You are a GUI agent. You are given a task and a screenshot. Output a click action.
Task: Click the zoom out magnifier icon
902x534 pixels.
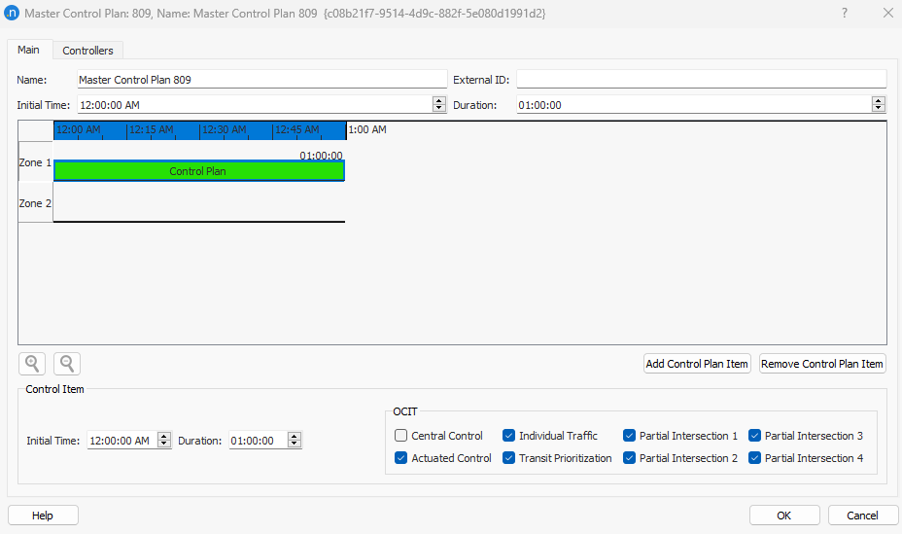67,364
